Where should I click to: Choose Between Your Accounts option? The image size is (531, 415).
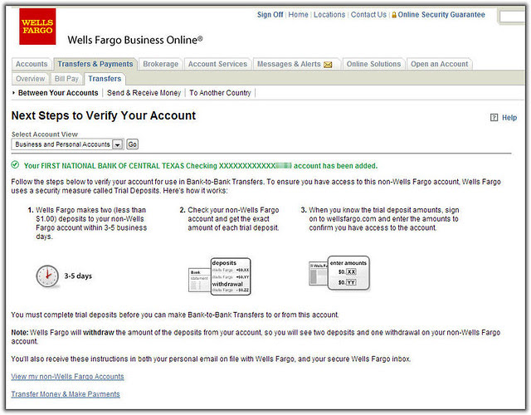click(x=58, y=93)
